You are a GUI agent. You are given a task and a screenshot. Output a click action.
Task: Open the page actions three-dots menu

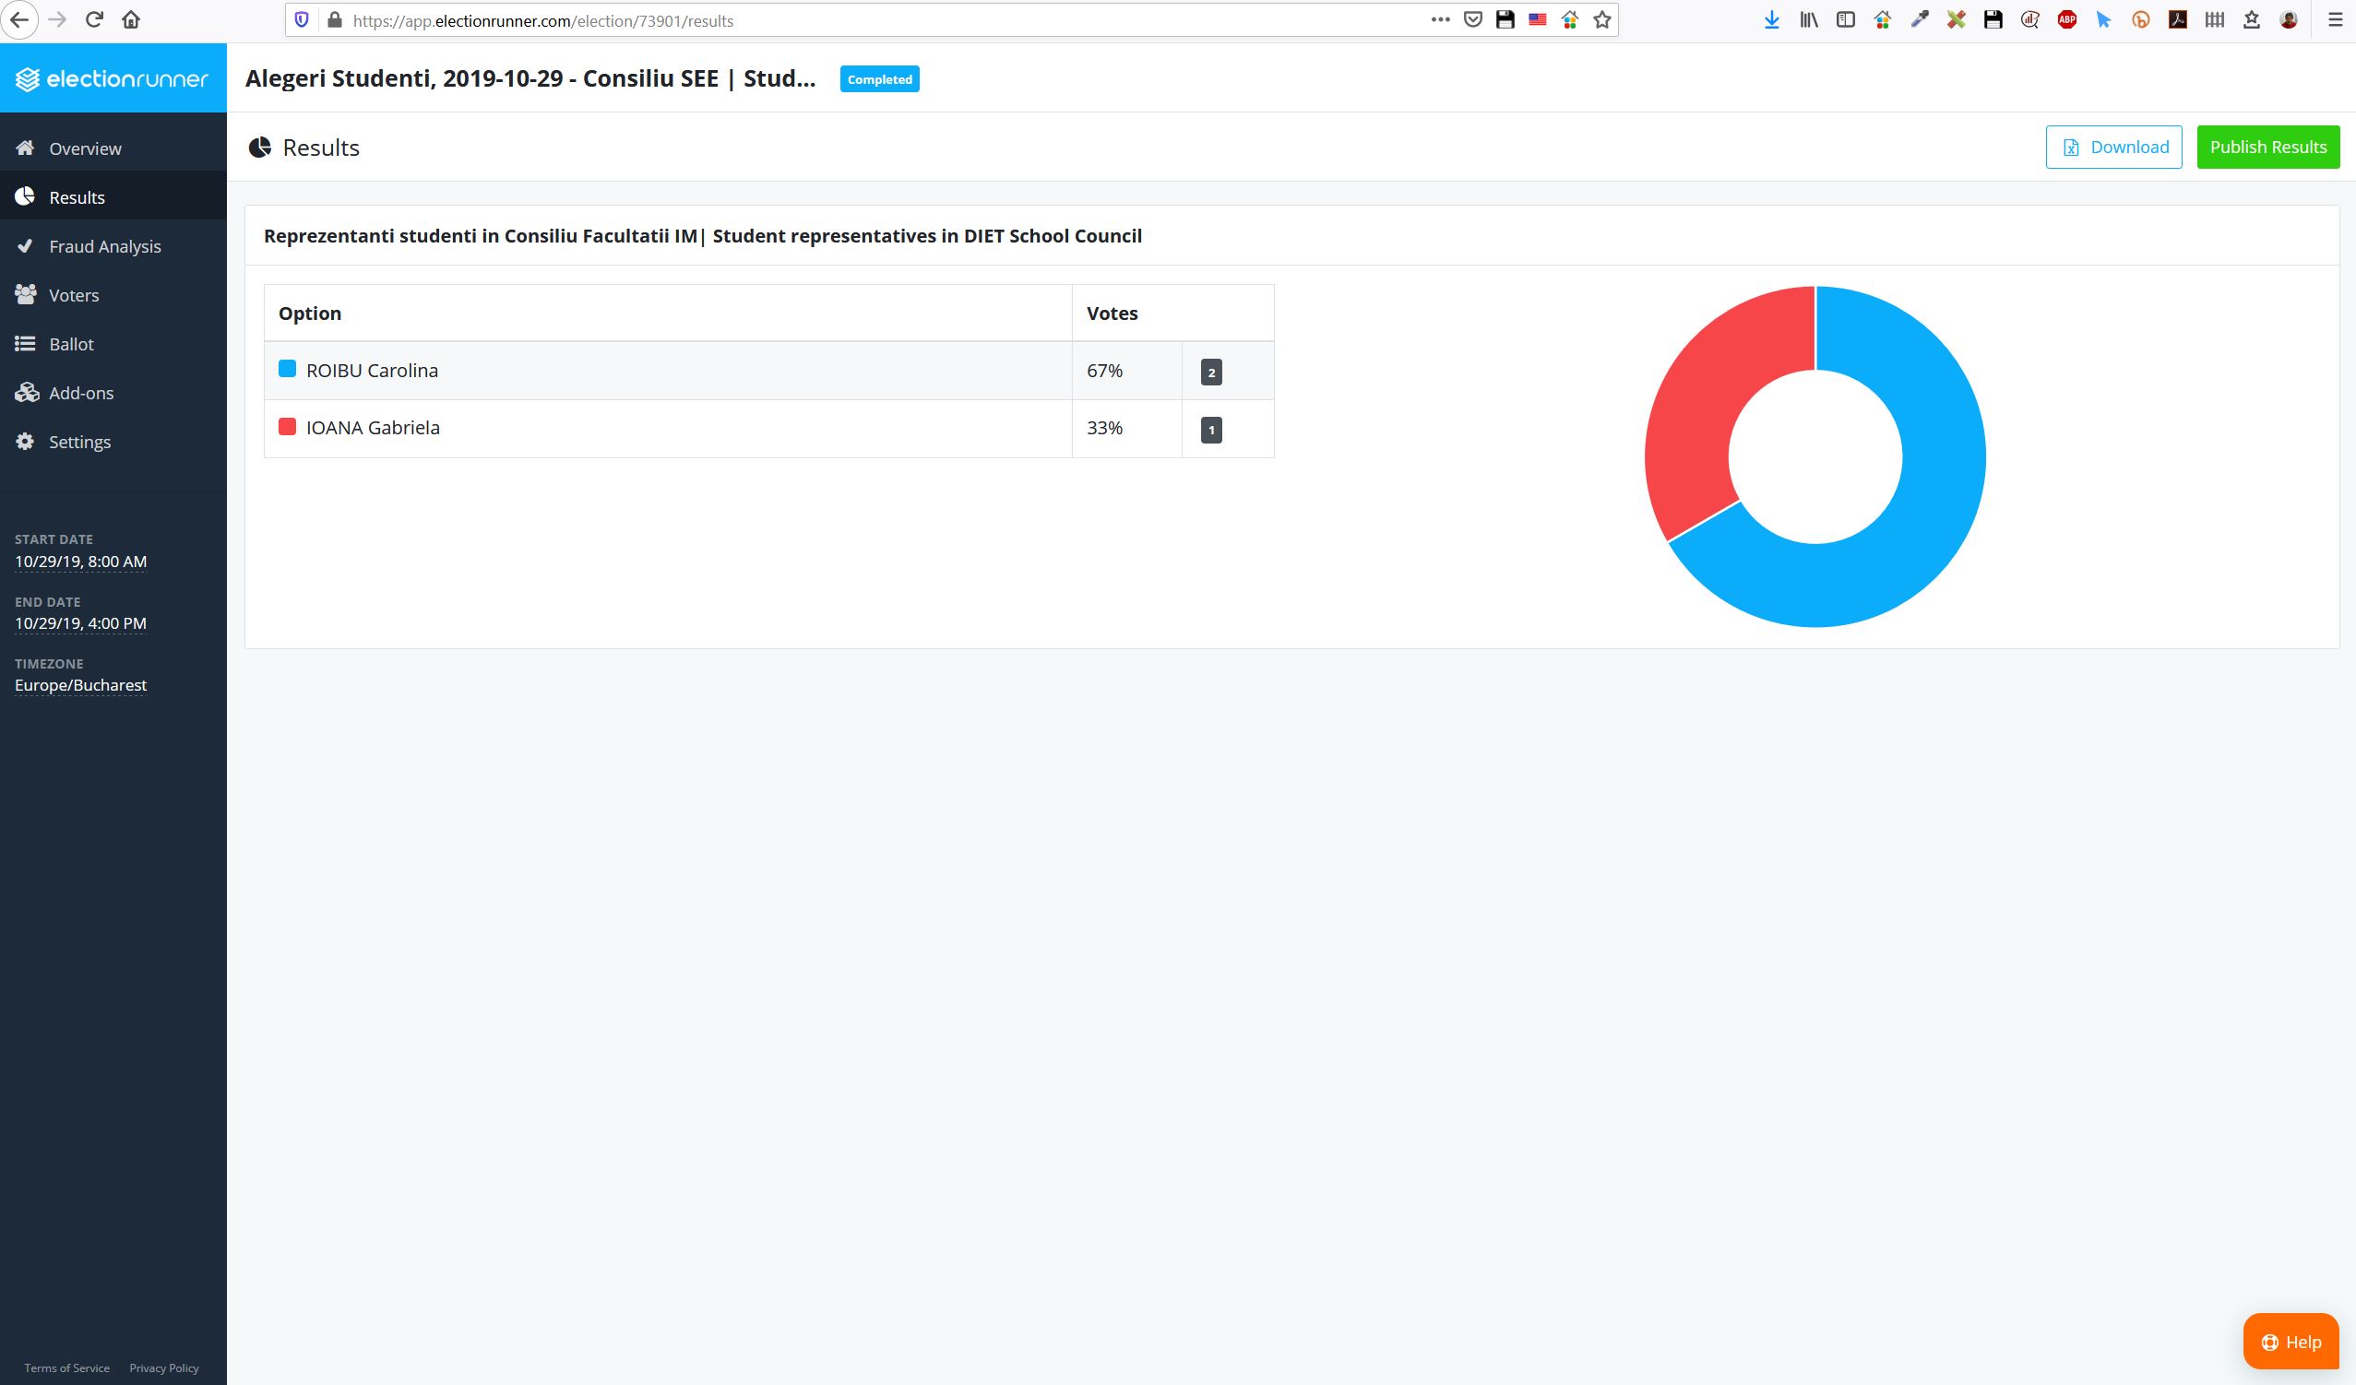pyautogui.click(x=1440, y=19)
